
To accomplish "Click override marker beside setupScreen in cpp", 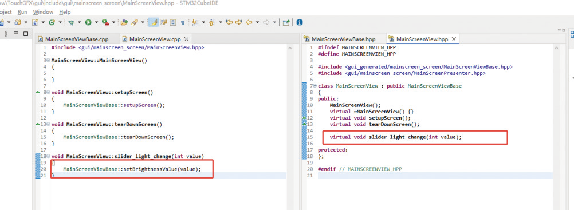I will tap(37, 92).
